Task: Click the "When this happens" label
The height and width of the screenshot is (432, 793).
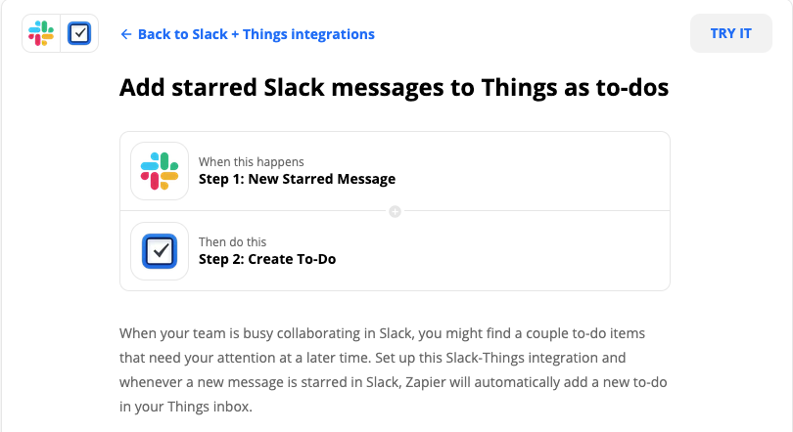Action: (251, 161)
